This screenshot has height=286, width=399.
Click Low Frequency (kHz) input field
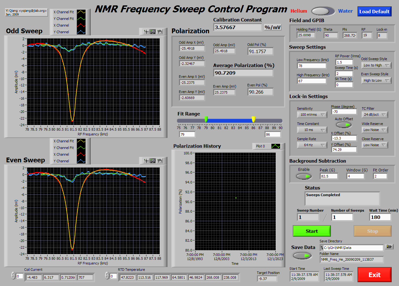[312, 66]
